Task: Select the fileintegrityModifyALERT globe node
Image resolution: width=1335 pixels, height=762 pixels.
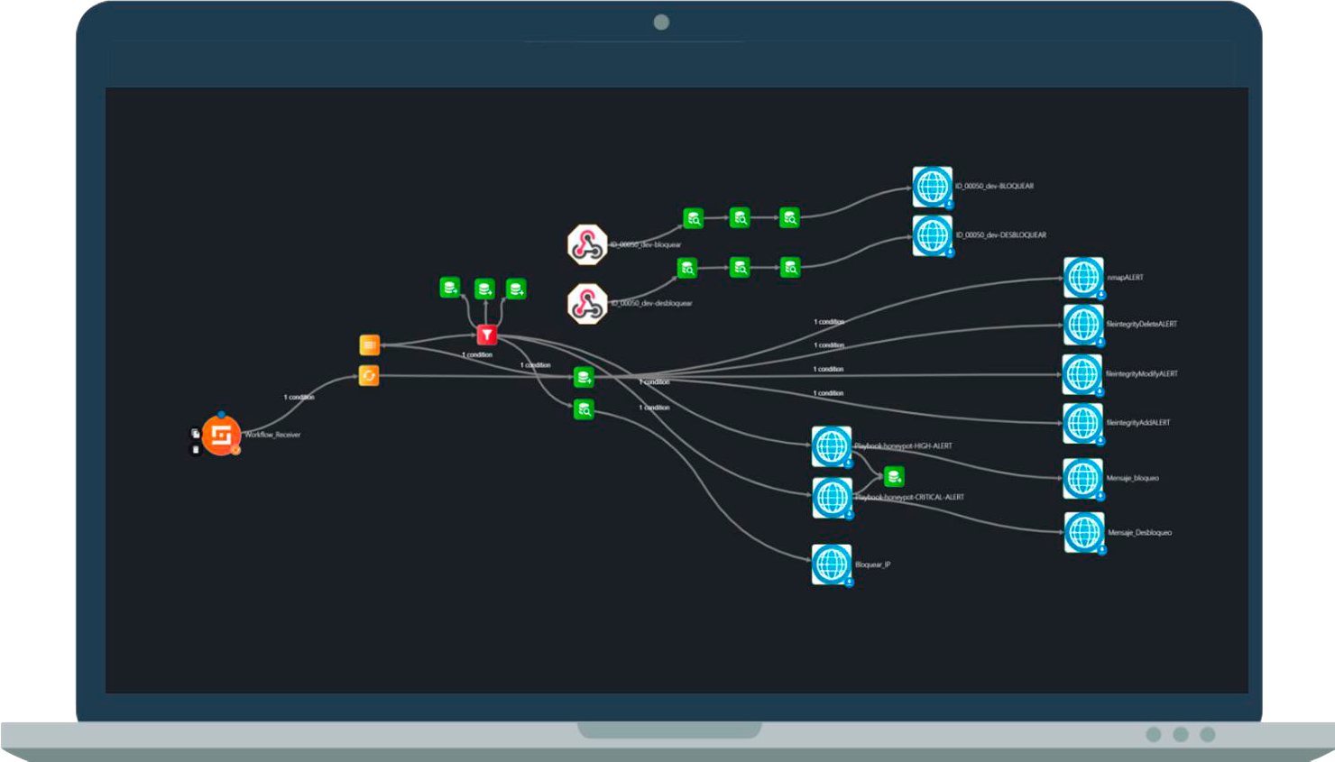Action: [x=1082, y=374]
